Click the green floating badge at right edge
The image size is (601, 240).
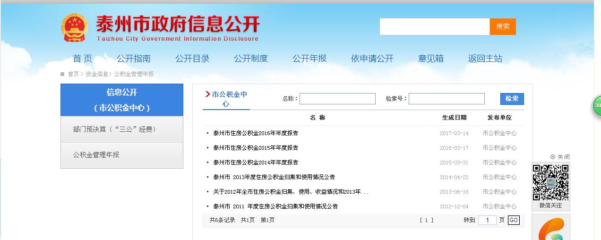597,105
